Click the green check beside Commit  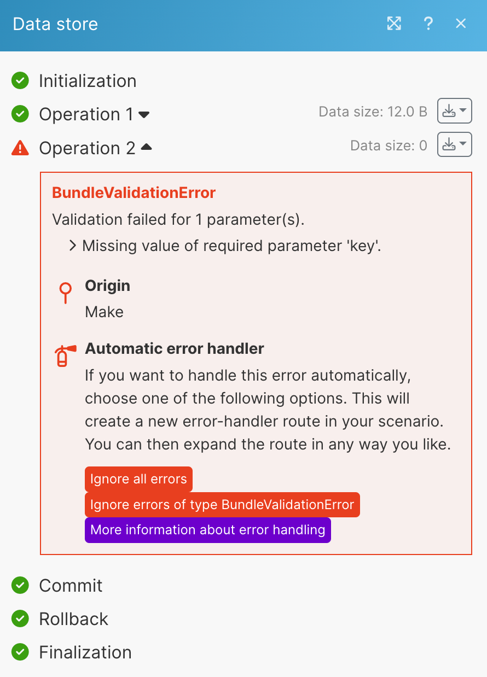pos(20,585)
